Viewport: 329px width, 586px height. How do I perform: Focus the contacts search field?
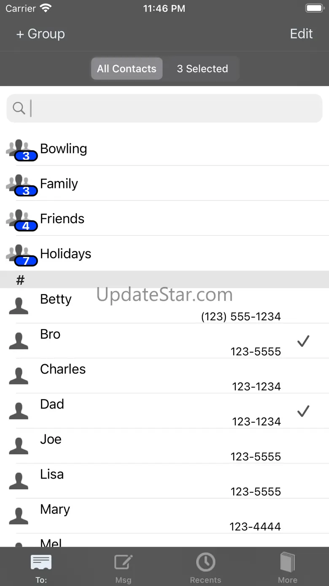(164, 108)
